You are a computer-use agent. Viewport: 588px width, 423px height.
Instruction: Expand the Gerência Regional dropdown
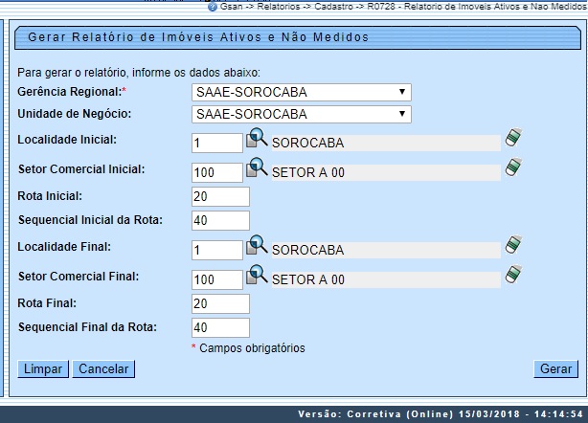tap(302, 92)
